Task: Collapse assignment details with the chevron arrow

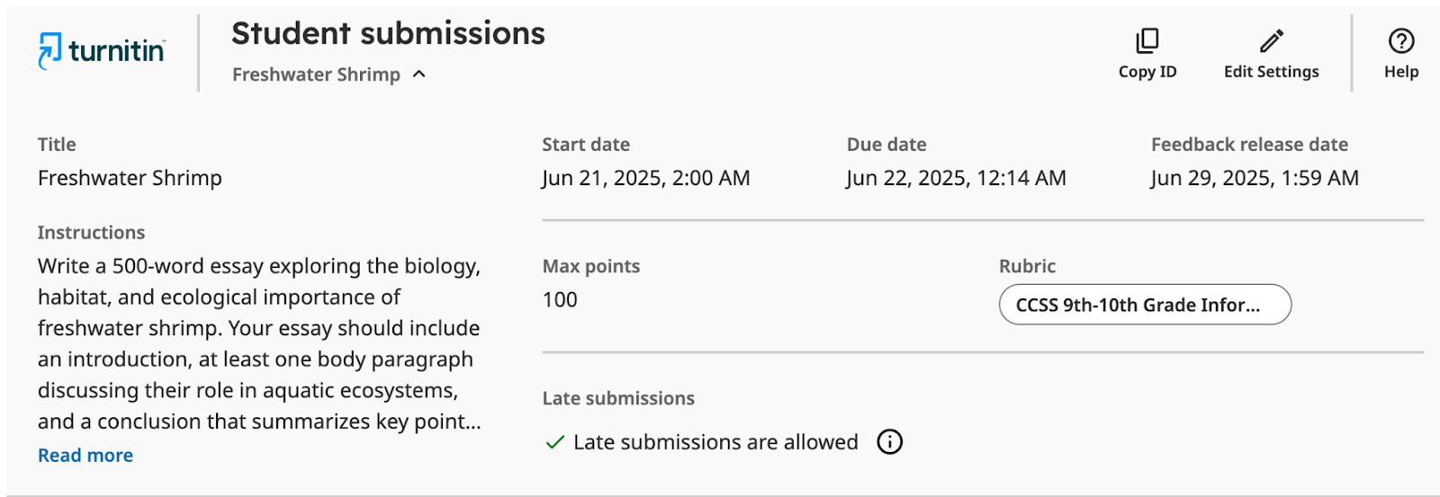Action: [x=419, y=75]
